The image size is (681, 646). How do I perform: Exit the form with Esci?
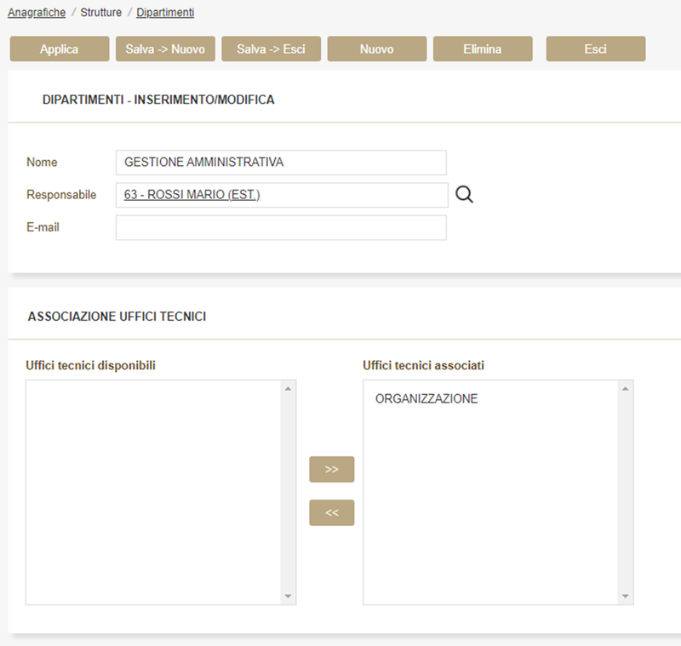pyautogui.click(x=595, y=49)
